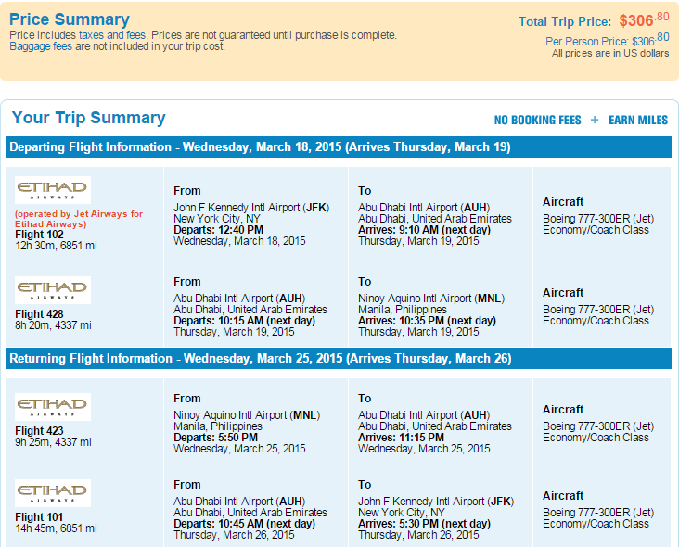Viewport: 679px width, 547px height.
Task: Click the plus sign beside EARN MILES
Action: (x=595, y=120)
